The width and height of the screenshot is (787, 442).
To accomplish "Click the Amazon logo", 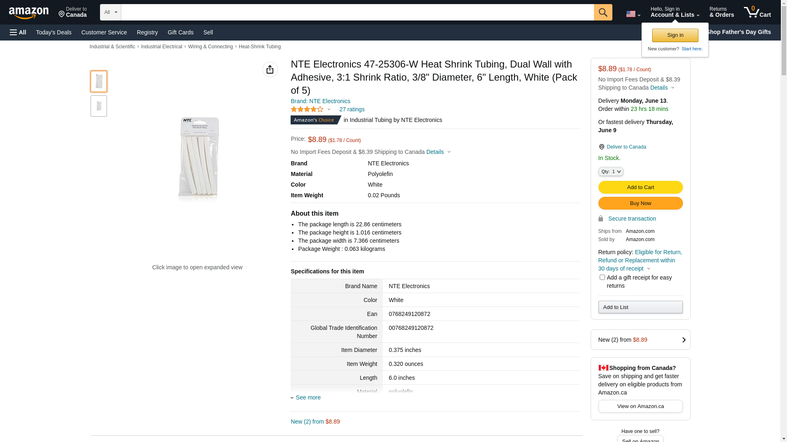I will click(29, 13).
